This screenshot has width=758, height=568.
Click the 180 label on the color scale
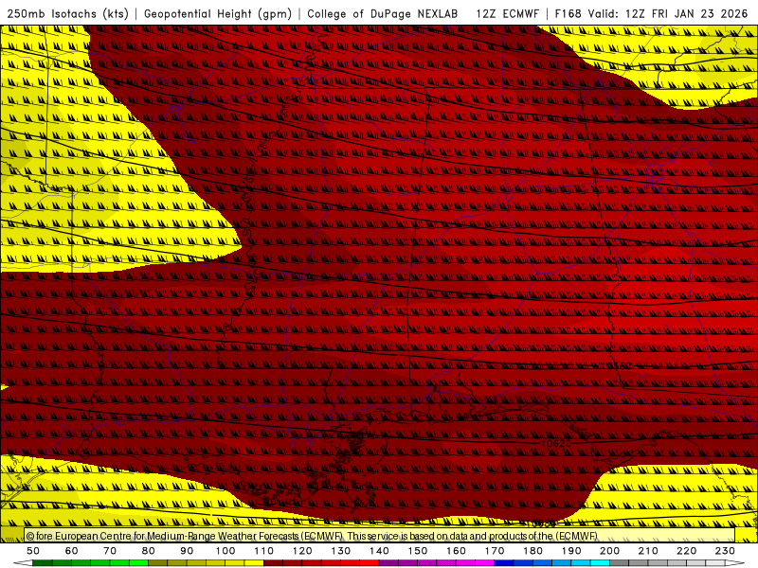coord(532,551)
